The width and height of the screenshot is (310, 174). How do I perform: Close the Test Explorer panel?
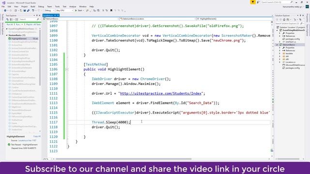click(x=40, y=15)
